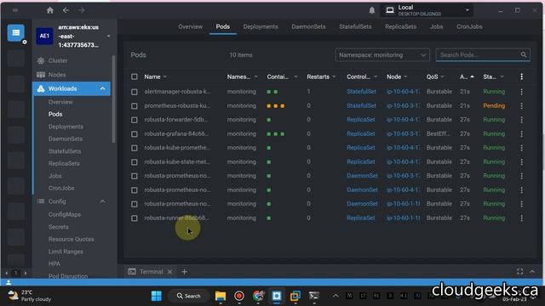Screen dimensions: 545x306
Task: Expand the dock panel with up chevron
Action: click(x=532, y=272)
